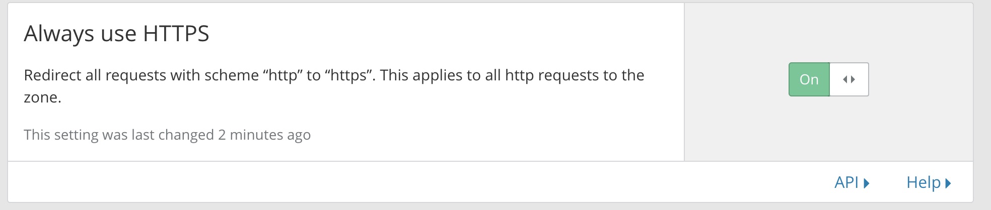Click the word "requests" before "with scheme"

[135, 75]
